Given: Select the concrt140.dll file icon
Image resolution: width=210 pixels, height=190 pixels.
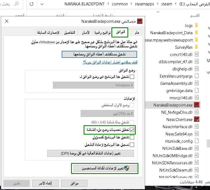Looking at the screenshot, I should (x=196, y=54).
